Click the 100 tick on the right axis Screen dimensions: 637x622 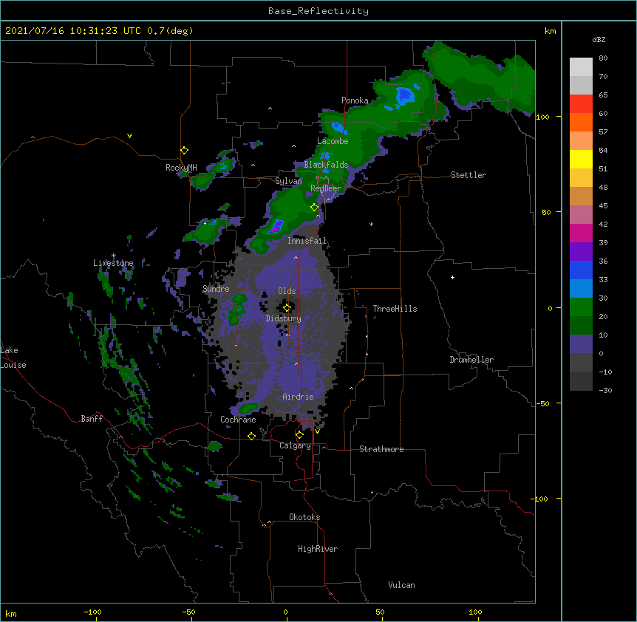542,117
